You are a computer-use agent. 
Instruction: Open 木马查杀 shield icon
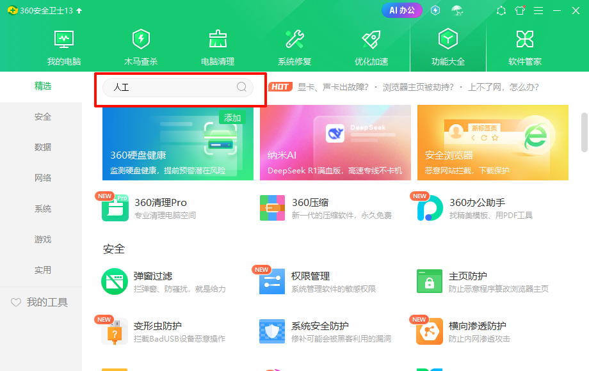click(141, 39)
